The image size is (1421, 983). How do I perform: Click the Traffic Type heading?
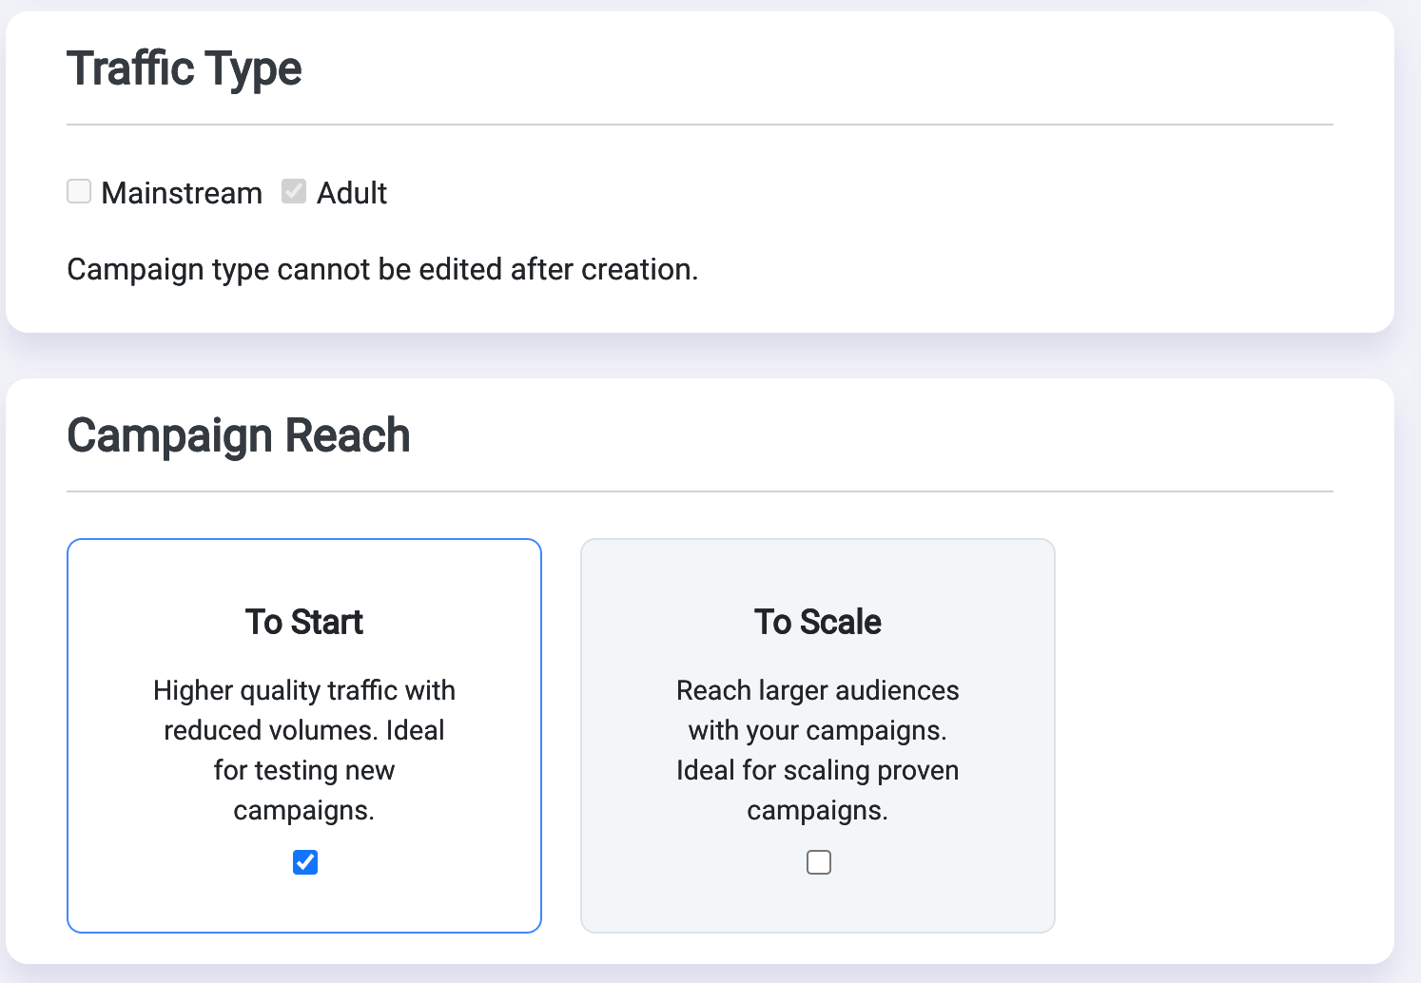pyautogui.click(x=185, y=68)
